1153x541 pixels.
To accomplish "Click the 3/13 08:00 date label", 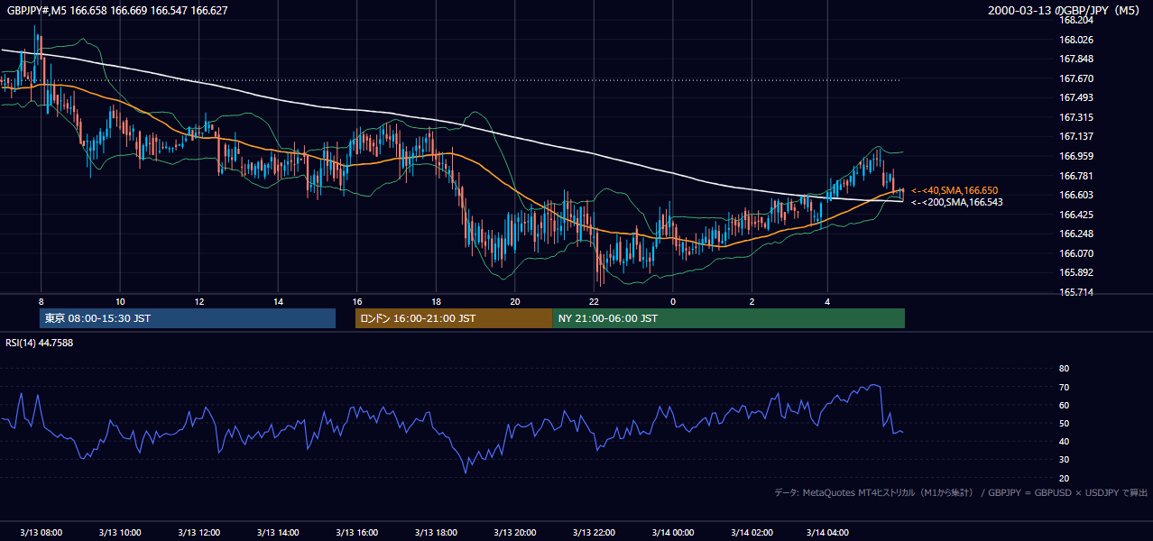I will click(x=42, y=532).
